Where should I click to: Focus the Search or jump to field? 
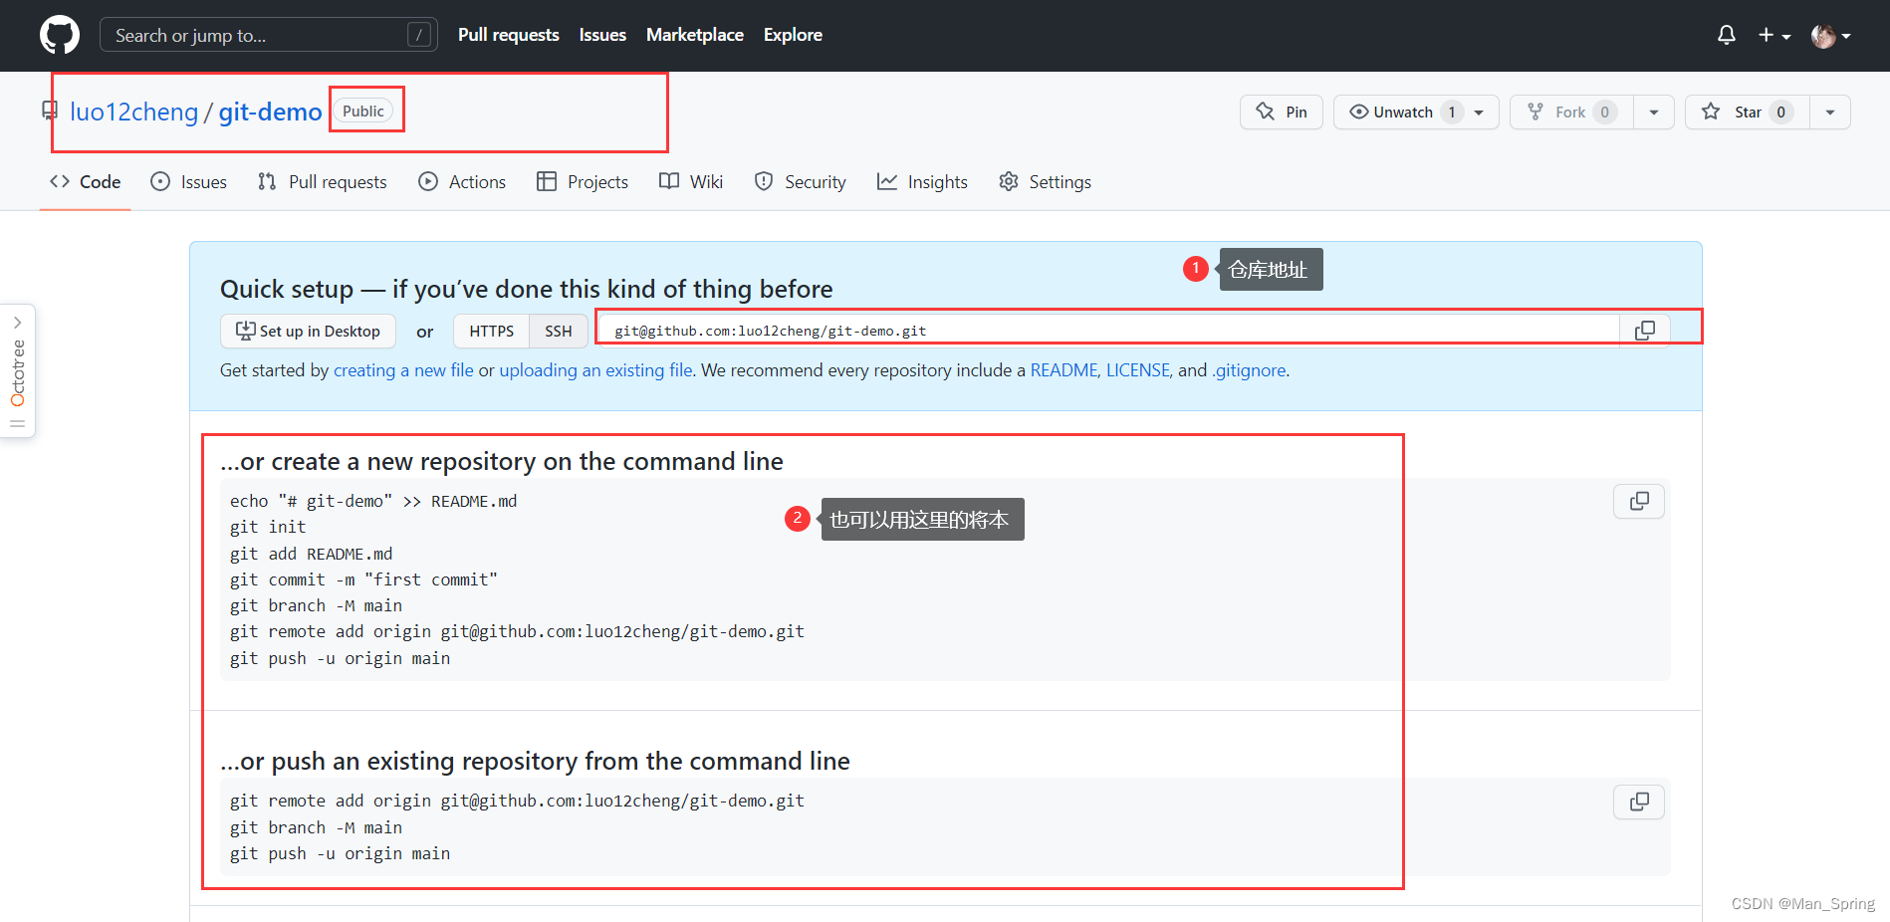269,35
